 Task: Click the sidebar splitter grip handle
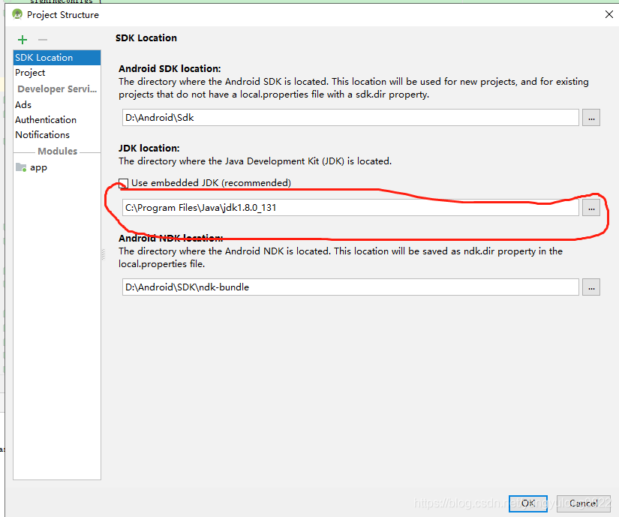coord(103,254)
